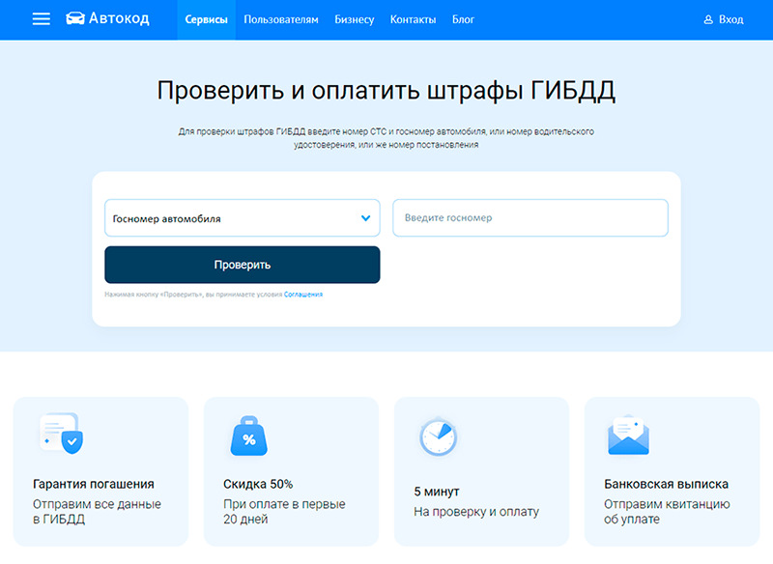
Task: Open the Контакты page
Action: click(413, 20)
